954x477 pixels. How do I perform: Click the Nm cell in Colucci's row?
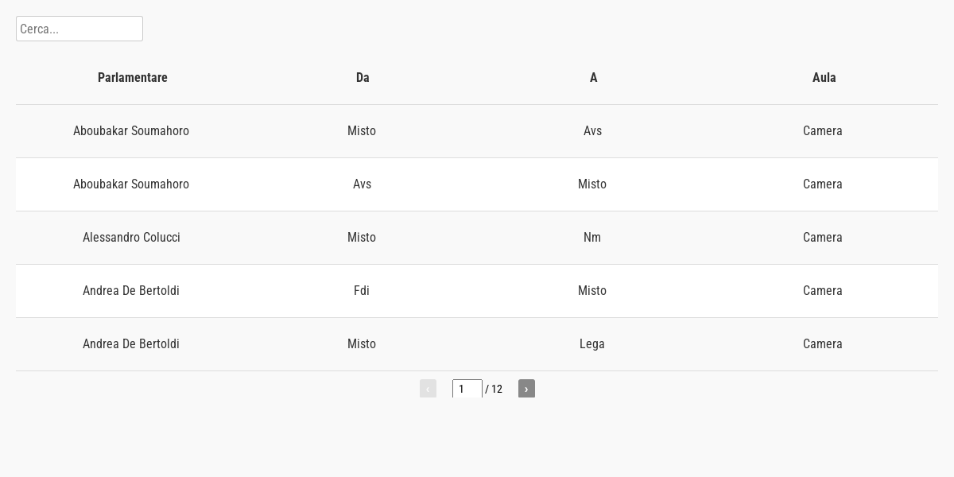click(592, 238)
